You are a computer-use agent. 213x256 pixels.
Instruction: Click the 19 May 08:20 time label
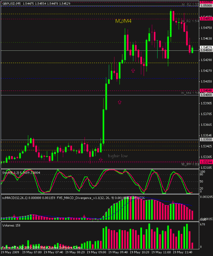[x=75, y=252]
